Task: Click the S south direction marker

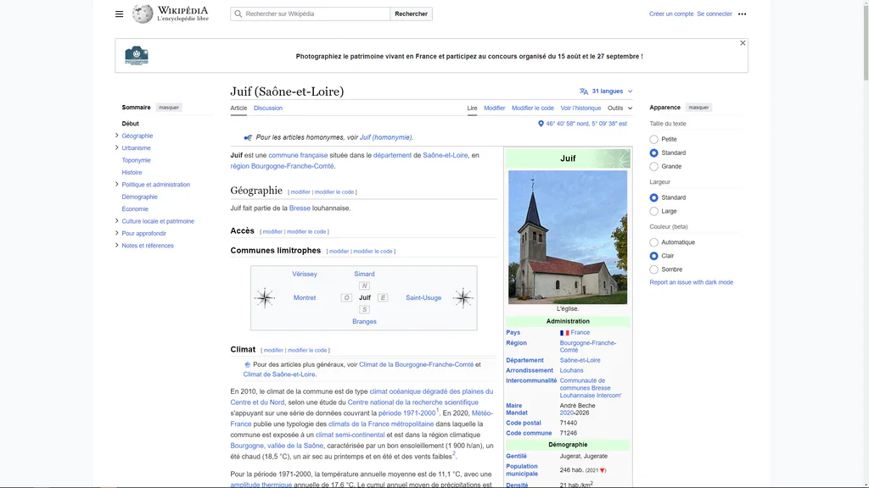Action: (x=364, y=309)
